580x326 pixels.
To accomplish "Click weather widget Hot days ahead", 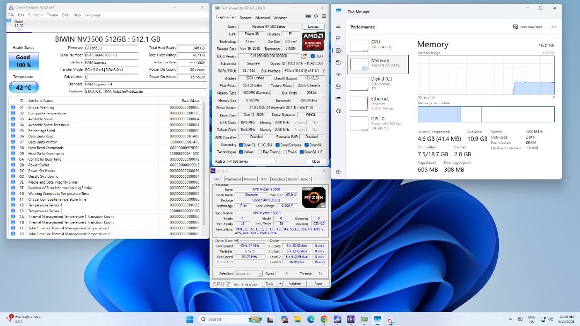I will (24, 318).
